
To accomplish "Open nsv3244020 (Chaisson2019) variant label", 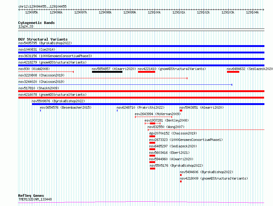I will coord(41,82).
